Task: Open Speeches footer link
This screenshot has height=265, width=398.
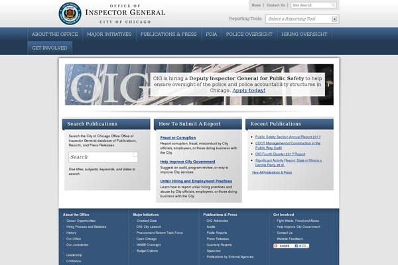Action: [x=213, y=251]
